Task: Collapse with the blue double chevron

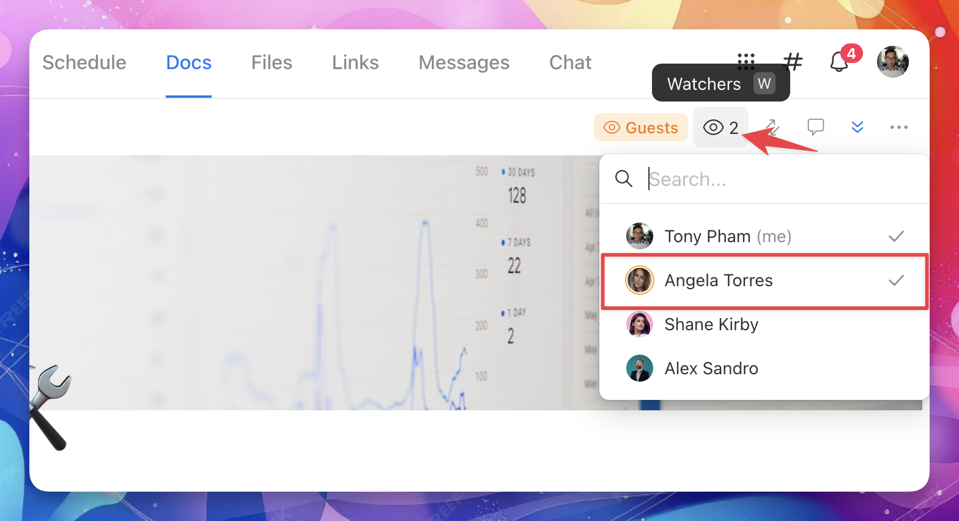Action: [857, 127]
